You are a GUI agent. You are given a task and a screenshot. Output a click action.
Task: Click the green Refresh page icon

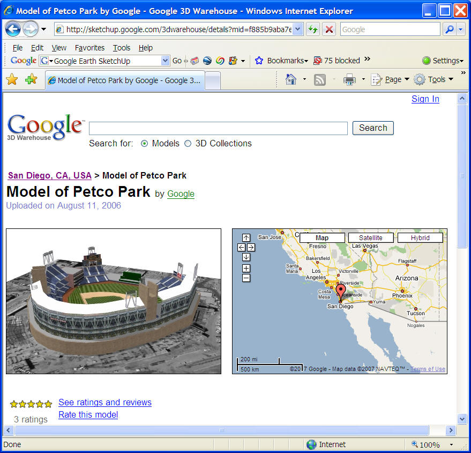tap(313, 29)
